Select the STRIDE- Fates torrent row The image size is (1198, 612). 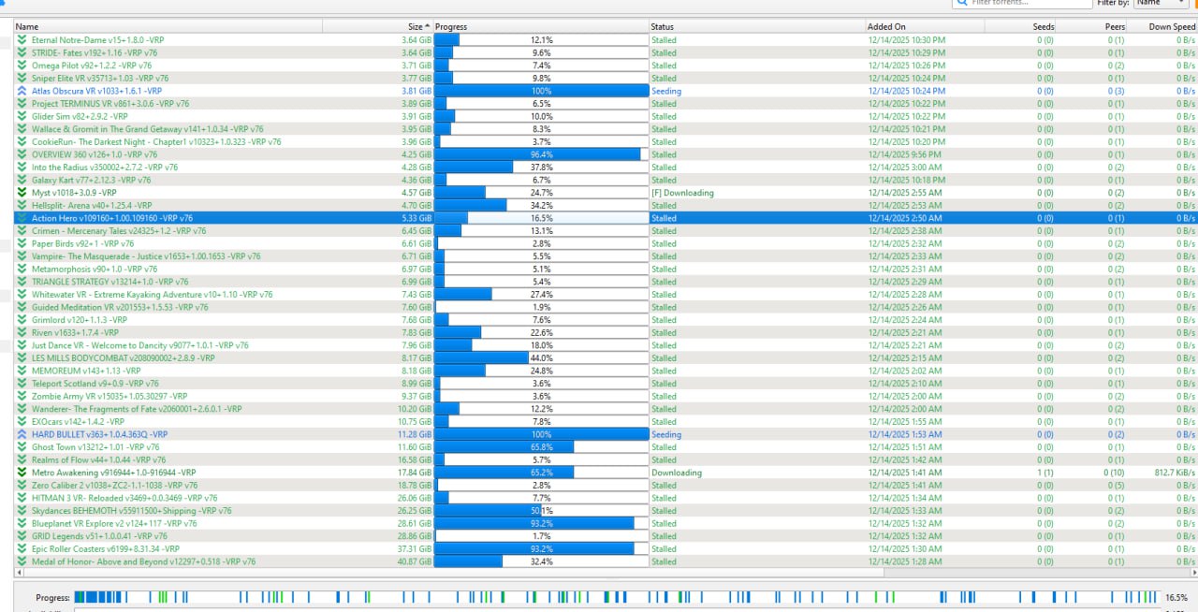coord(606,53)
